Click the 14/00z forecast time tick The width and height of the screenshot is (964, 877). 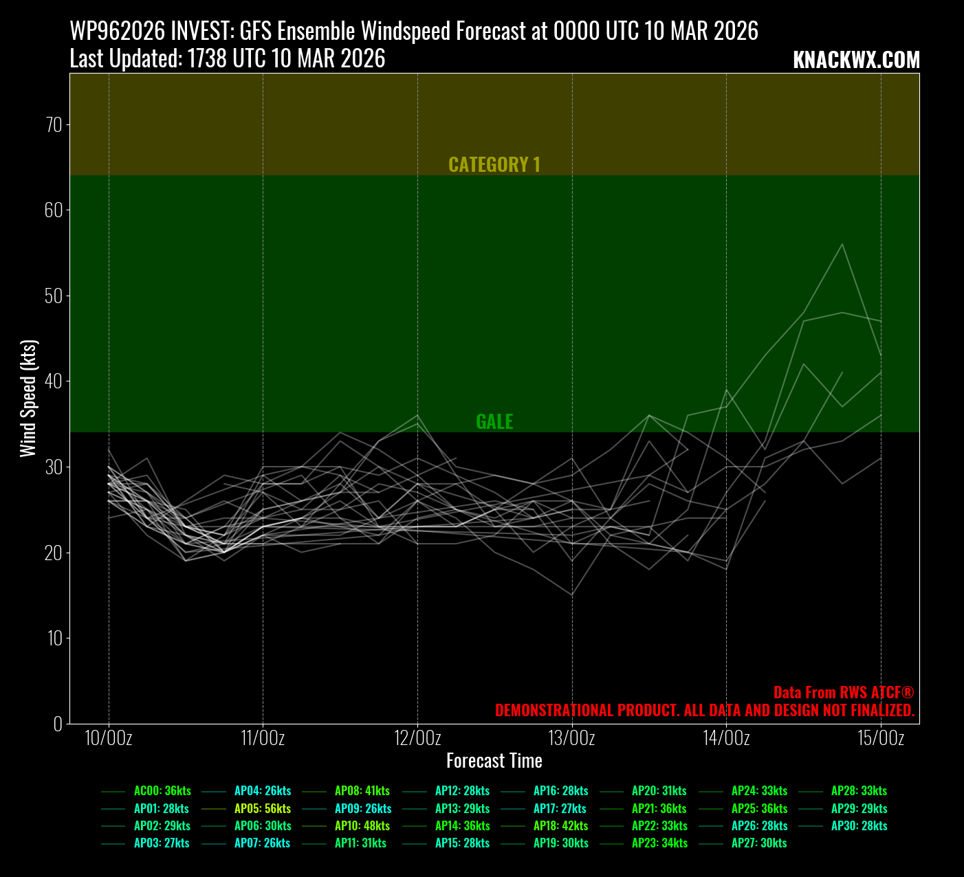click(x=726, y=739)
